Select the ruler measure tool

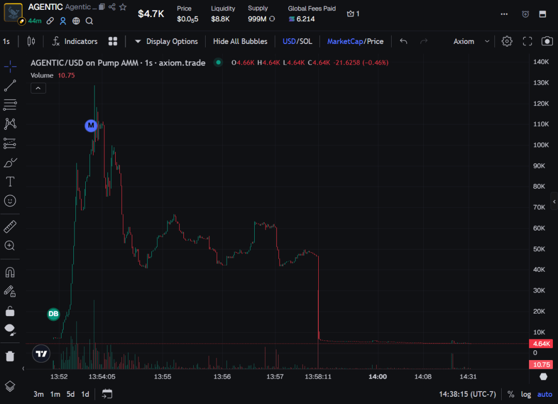pyautogui.click(x=10, y=227)
